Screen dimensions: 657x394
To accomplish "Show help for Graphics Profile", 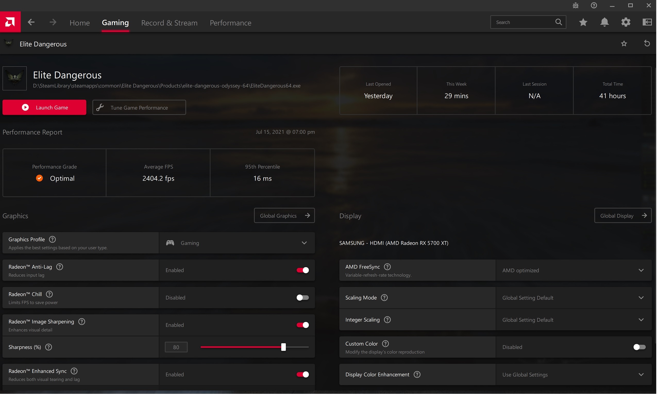I will click(x=52, y=240).
